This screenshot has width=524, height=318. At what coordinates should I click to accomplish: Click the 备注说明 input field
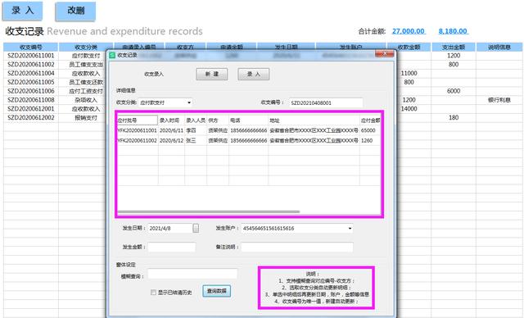click(297, 248)
